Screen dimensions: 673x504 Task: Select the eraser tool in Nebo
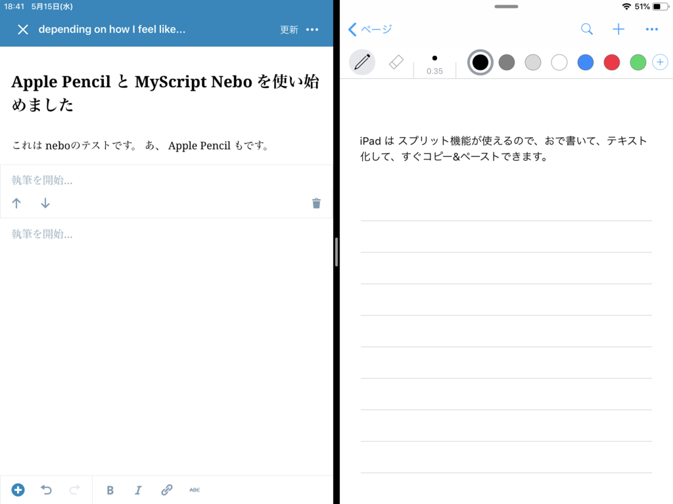(396, 62)
